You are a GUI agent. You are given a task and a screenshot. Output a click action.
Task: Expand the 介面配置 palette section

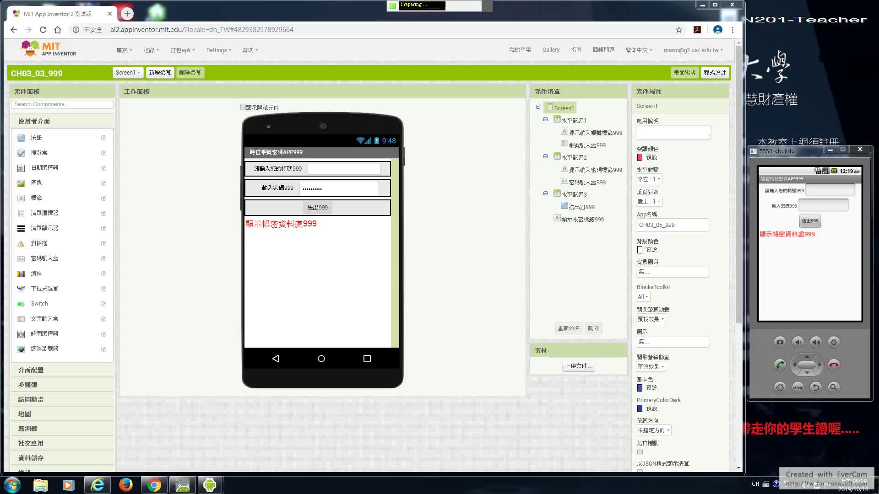(62, 370)
